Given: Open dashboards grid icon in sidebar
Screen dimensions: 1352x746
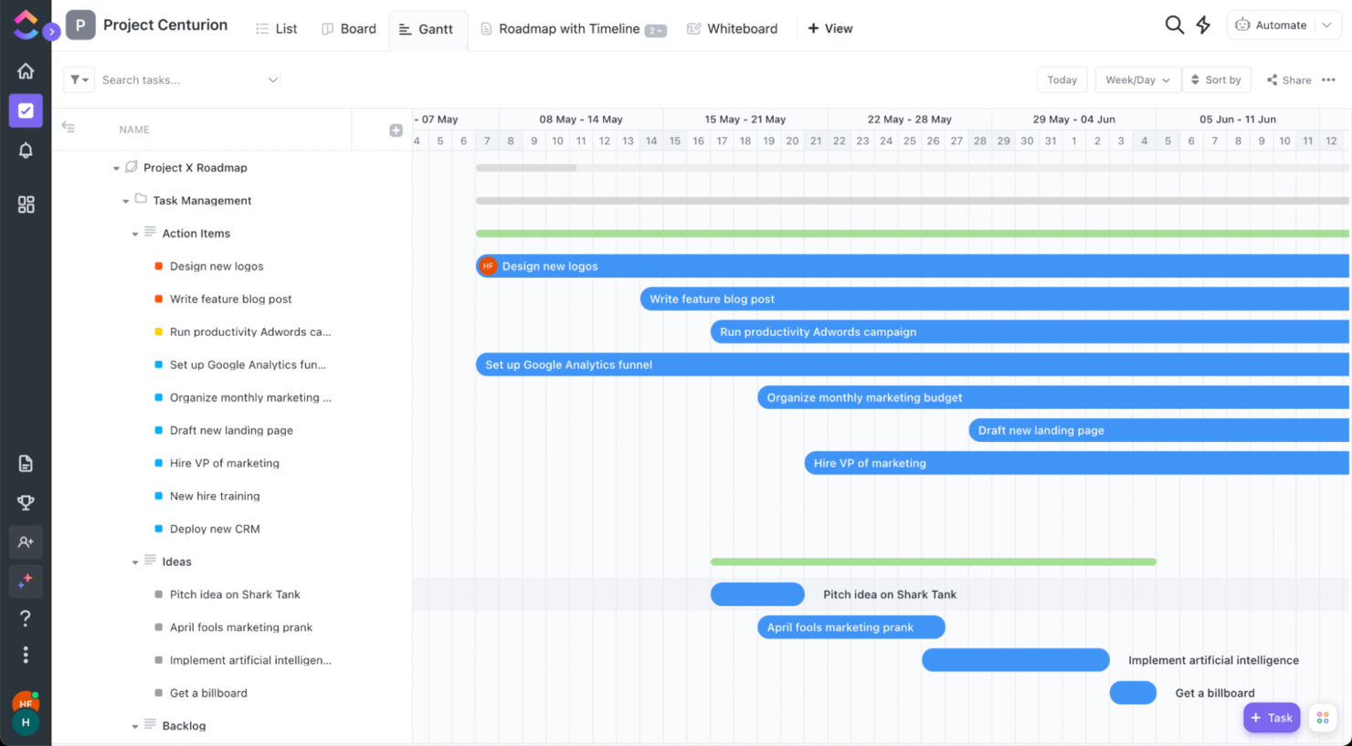Looking at the screenshot, I should pyautogui.click(x=26, y=205).
